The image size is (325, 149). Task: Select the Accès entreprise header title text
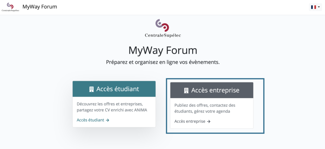(x=216, y=90)
